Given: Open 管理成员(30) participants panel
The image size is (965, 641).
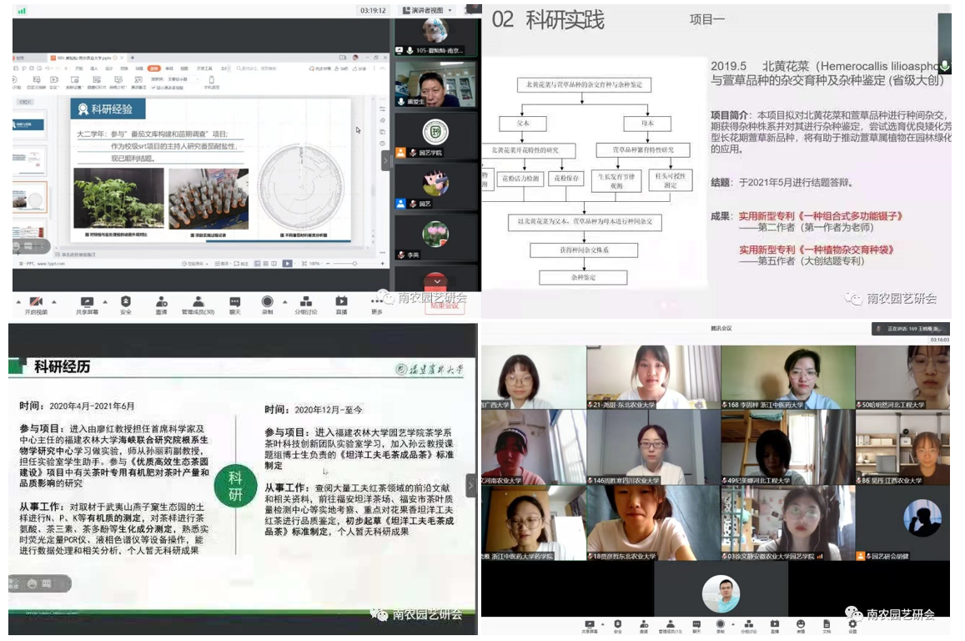Looking at the screenshot, I should (x=198, y=301).
